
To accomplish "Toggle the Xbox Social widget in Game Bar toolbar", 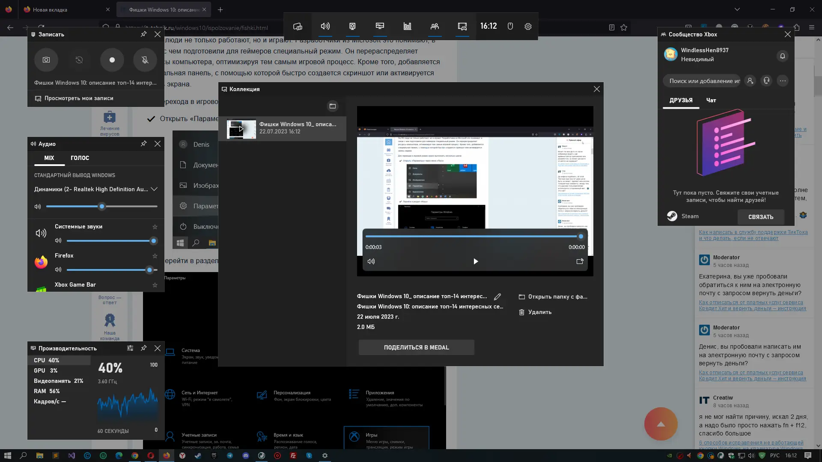I will point(435,27).
